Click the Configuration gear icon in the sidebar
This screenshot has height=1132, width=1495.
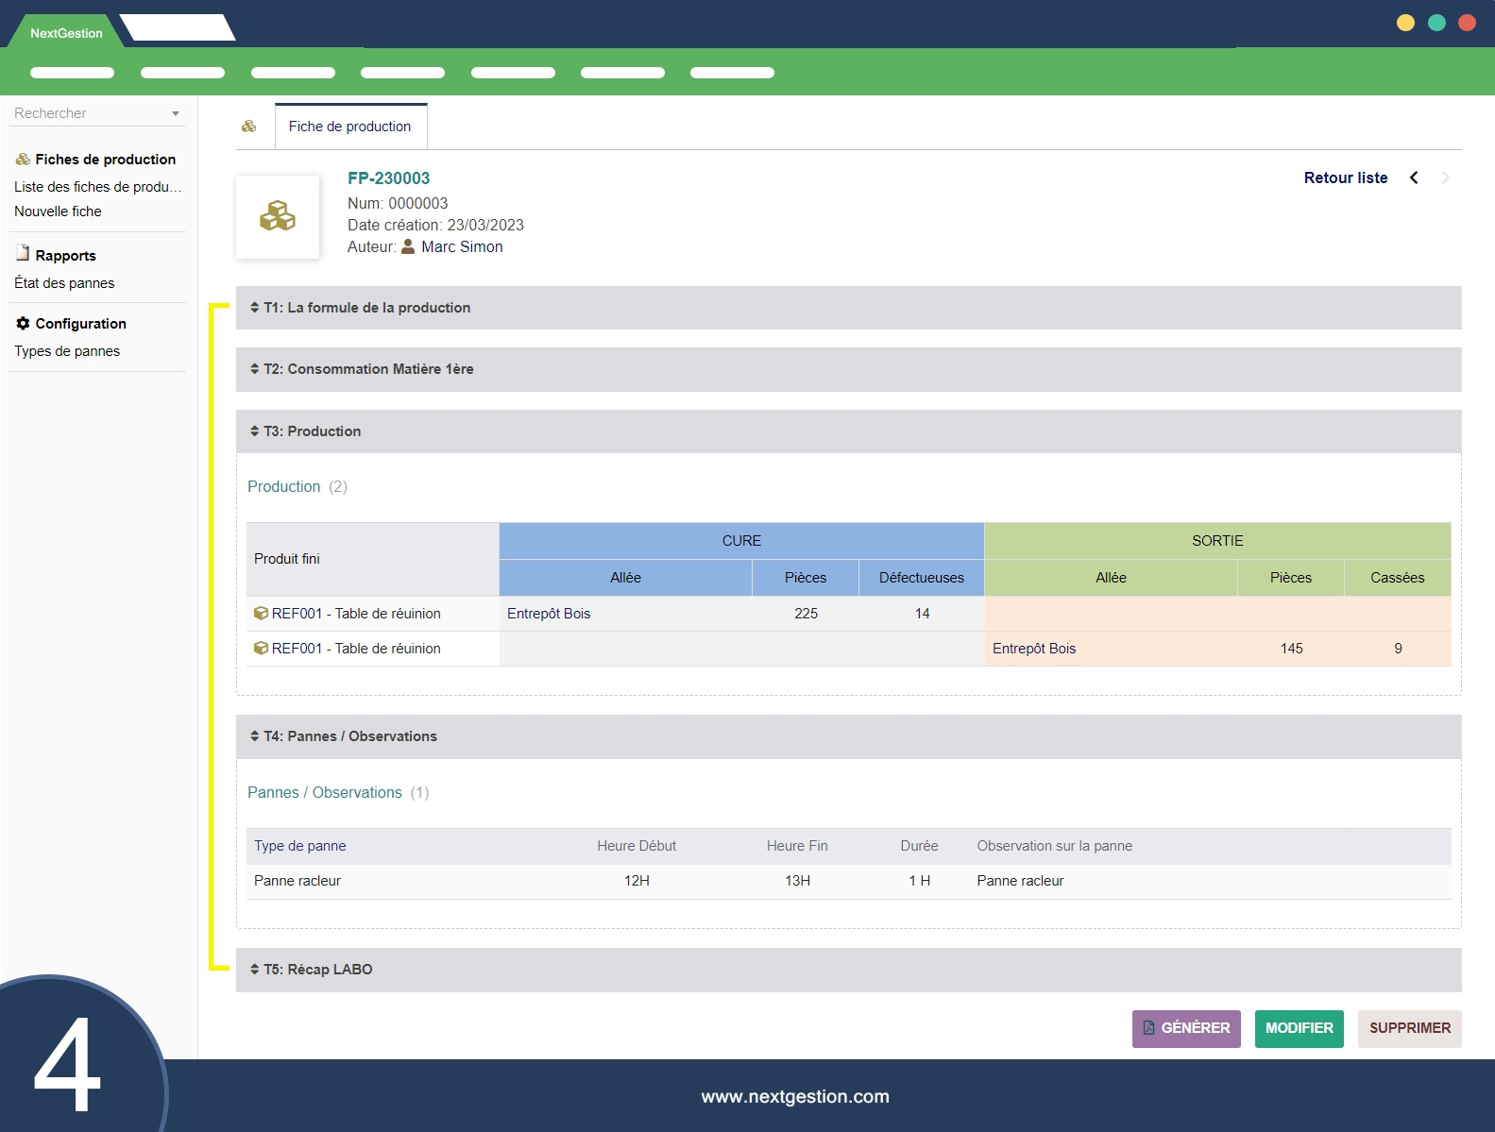click(x=23, y=323)
